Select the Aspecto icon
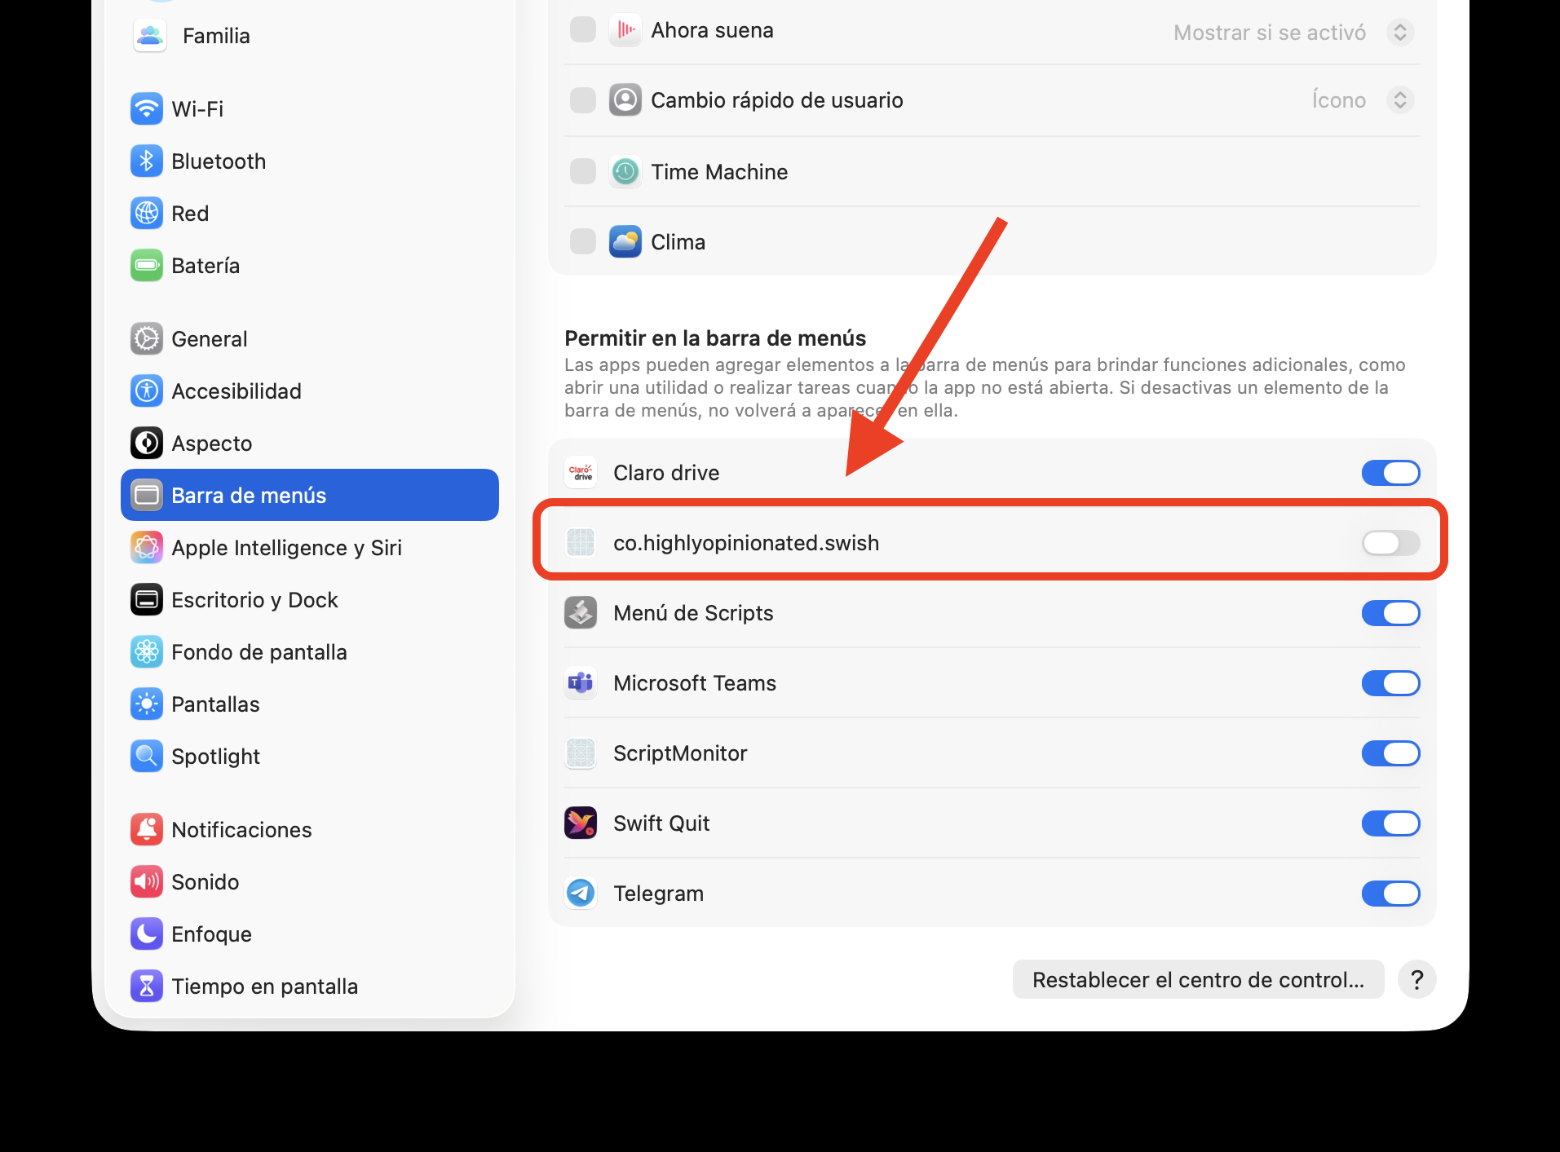1560x1152 pixels. (x=147, y=444)
